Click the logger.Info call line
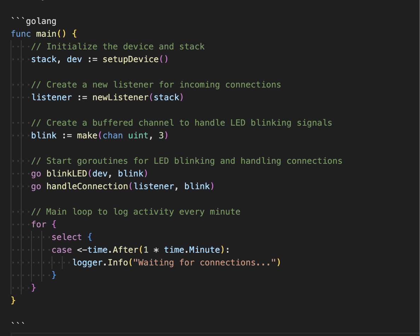420x336 pixels. pyautogui.click(x=176, y=263)
